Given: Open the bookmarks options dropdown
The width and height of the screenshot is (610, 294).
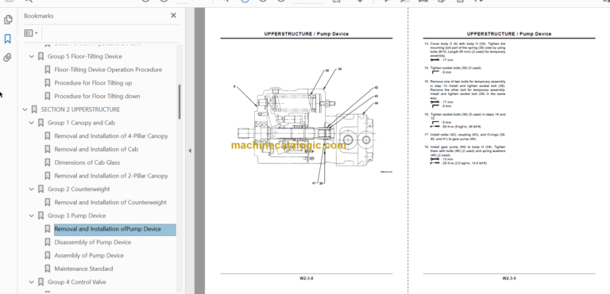Looking at the screenshot, I should click(x=31, y=33).
